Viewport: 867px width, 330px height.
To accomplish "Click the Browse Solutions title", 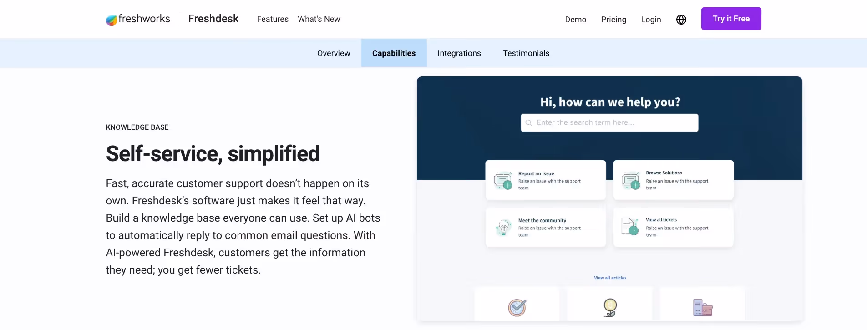I will click(x=664, y=173).
